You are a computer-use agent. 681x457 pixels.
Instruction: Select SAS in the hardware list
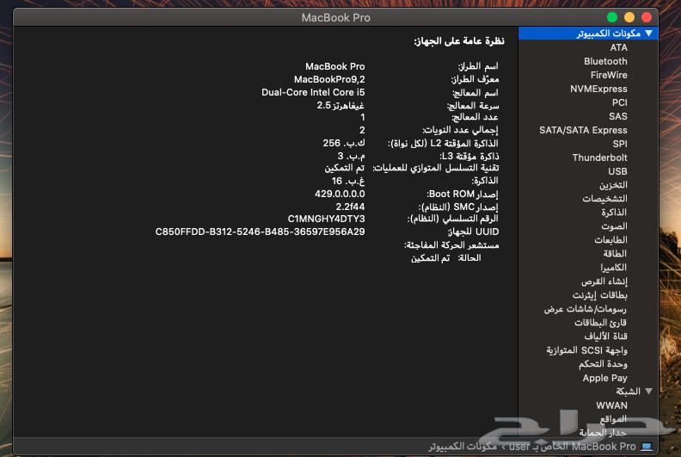[618, 116]
